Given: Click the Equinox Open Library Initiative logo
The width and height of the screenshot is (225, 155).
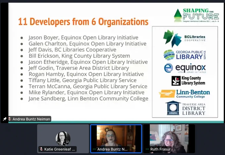Looking at the screenshot, I should click(x=185, y=68).
